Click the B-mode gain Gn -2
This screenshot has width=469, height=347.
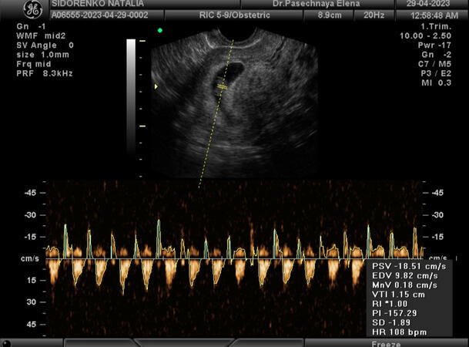[437, 55]
